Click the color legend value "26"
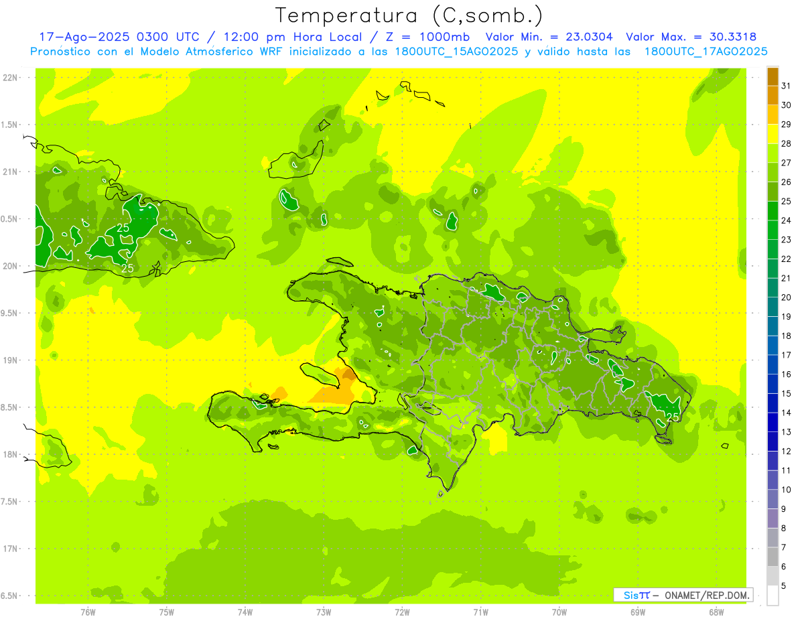804x621 pixels. coord(787,182)
